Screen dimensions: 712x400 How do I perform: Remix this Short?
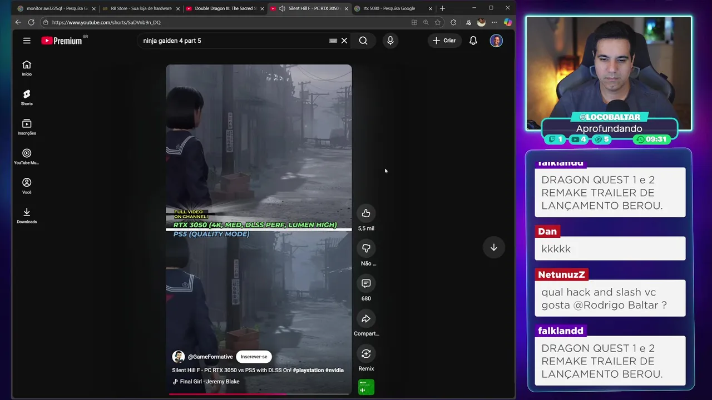366,354
